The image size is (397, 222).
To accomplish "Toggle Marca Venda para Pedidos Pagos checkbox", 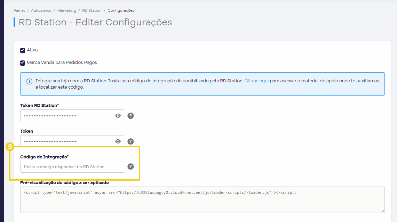I will coord(23,63).
